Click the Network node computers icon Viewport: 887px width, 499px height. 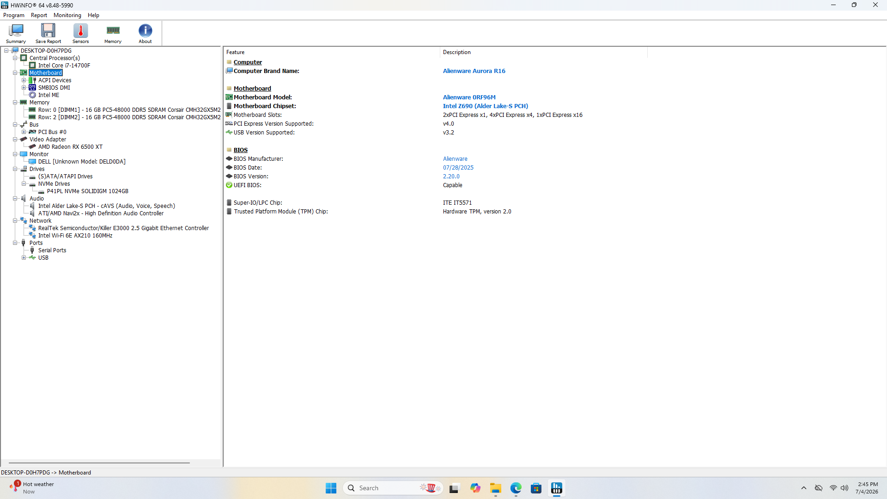(x=24, y=220)
